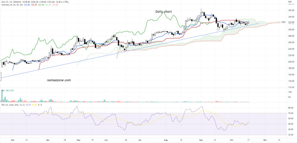Click the ELM CO symbol title
This screenshot has height=143, width=297.
[x=6, y=2]
